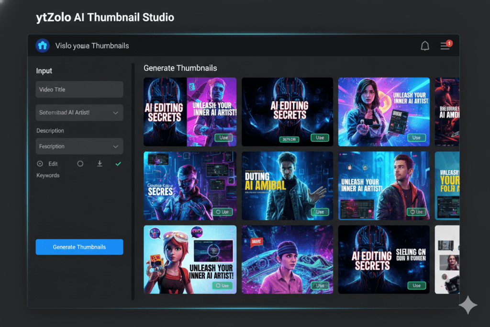Expand the Description dropdown
This screenshot has height=327, width=490.
click(79, 146)
